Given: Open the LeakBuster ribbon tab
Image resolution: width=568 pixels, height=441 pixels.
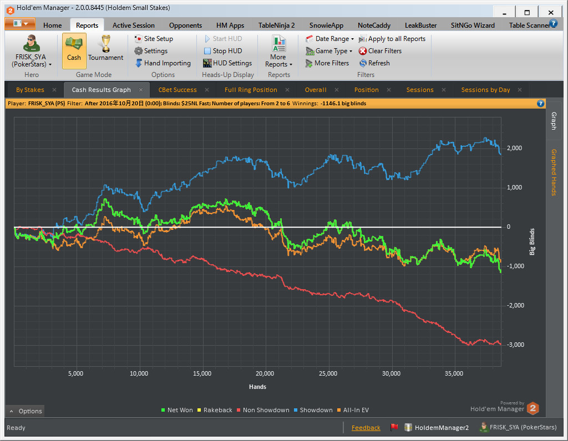Looking at the screenshot, I should click(420, 25).
